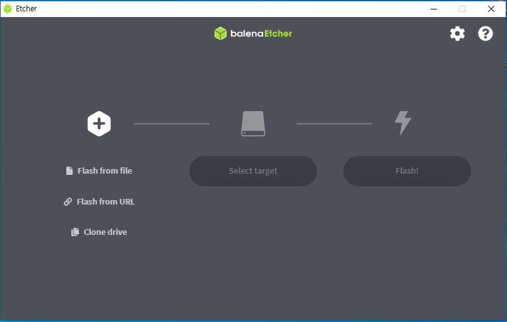Click the maximize button in the title bar
Screen dimensions: 507x322
(x=462, y=9)
